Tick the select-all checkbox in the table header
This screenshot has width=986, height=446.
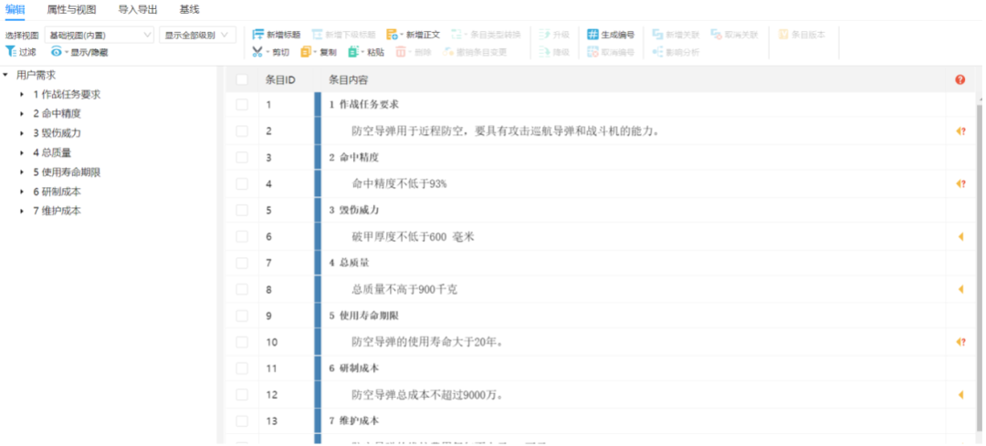tap(242, 79)
